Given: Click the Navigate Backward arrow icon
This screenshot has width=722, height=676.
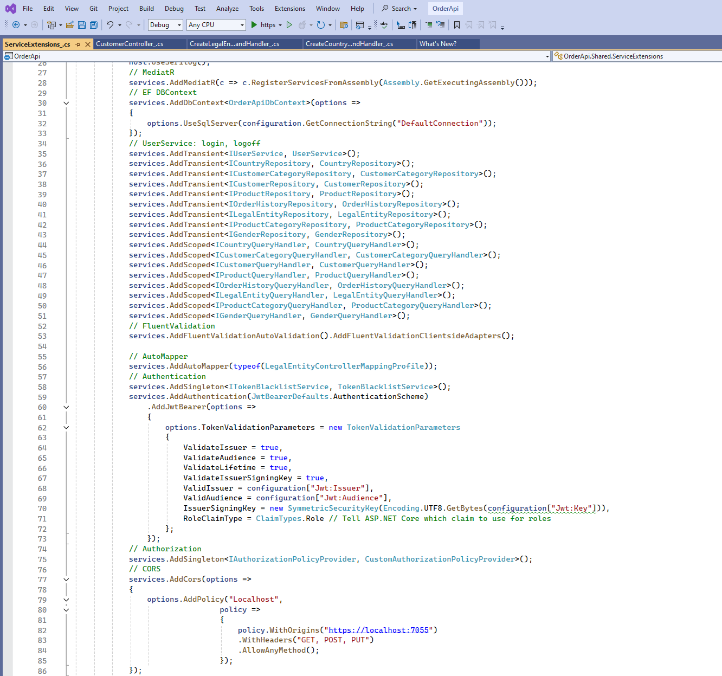Looking at the screenshot, I should [16, 25].
